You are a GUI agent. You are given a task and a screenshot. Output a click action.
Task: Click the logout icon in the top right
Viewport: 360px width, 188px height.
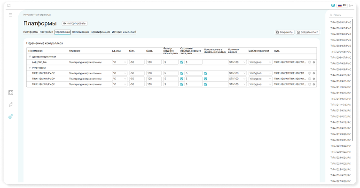pos(351,6)
